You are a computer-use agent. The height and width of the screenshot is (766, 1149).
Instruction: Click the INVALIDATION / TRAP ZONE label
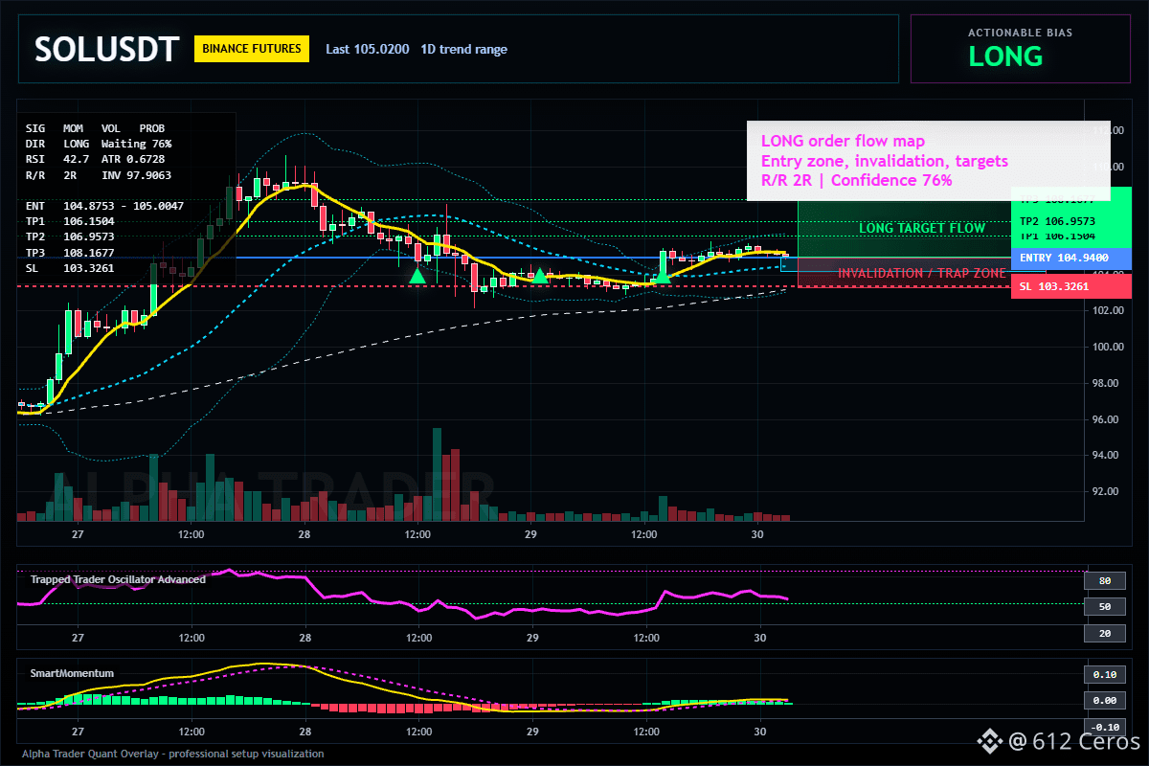tap(922, 273)
